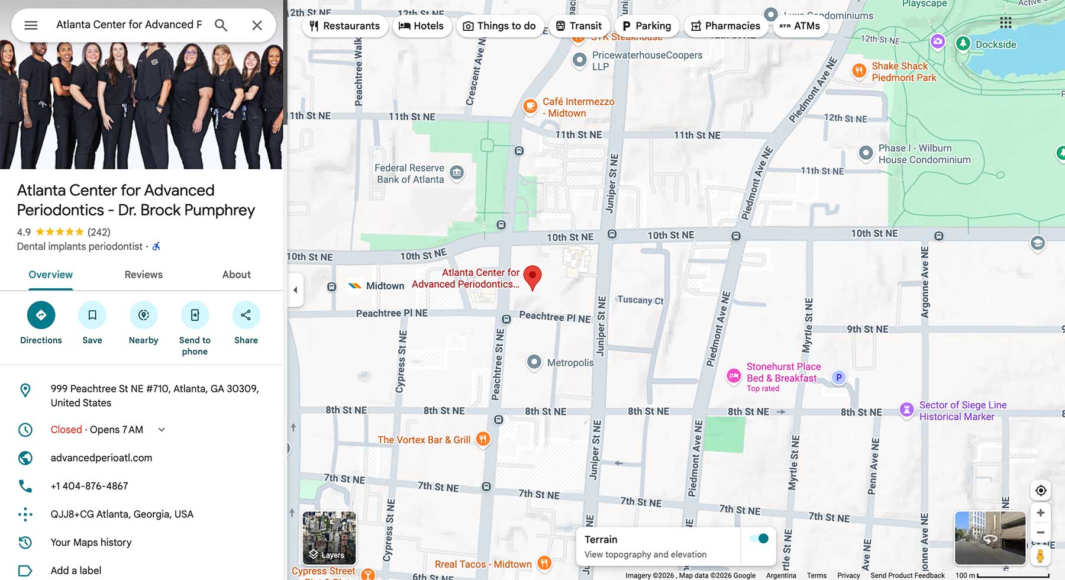Switch to the Reviews tab
This screenshot has height=580, width=1065.
[143, 275]
